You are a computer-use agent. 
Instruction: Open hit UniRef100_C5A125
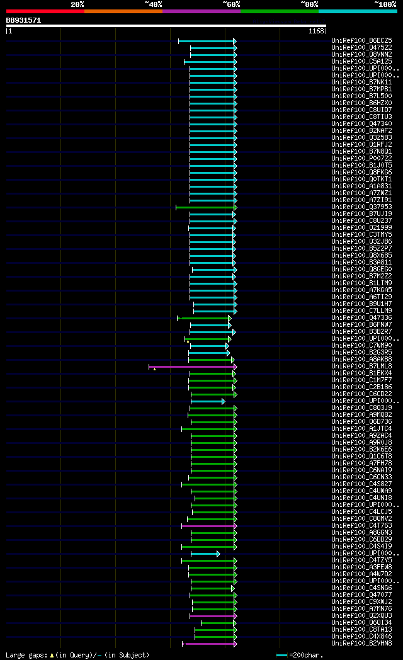pyautogui.click(x=361, y=62)
